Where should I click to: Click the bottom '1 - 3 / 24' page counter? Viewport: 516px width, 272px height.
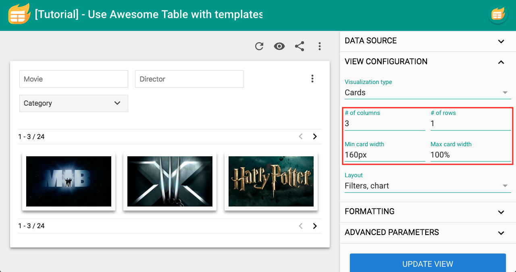click(31, 226)
